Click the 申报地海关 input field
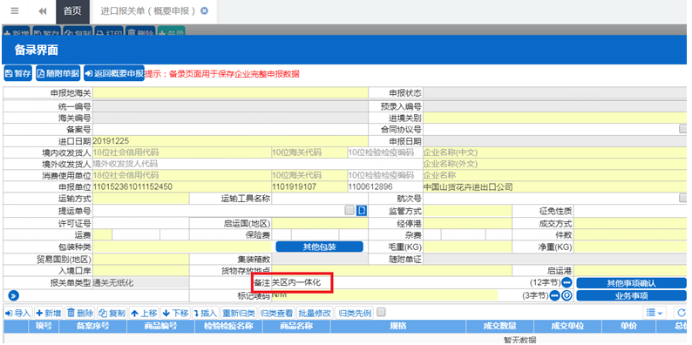The height and width of the screenshot is (345, 692). coord(230,93)
